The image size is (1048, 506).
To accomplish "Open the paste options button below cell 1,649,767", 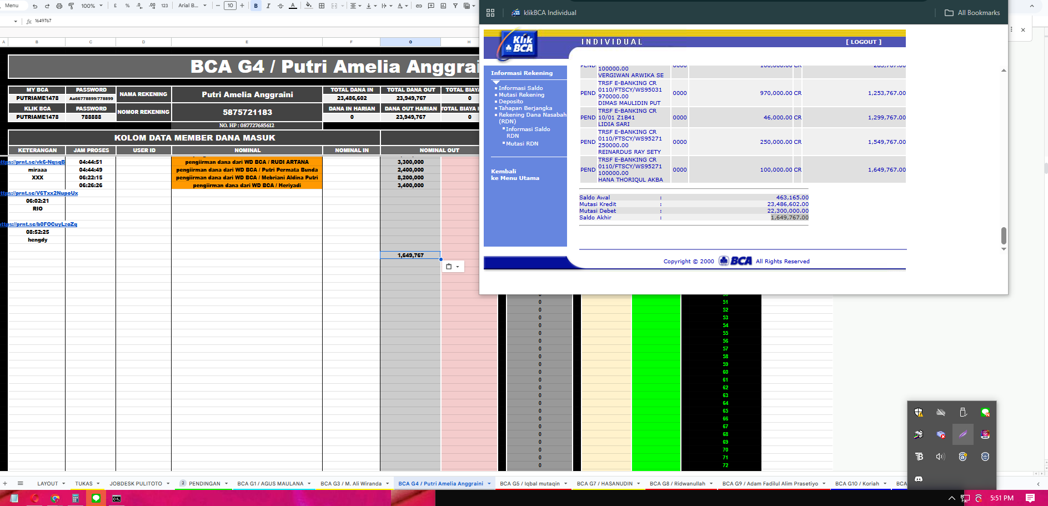I will pyautogui.click(x=453, y=267).
